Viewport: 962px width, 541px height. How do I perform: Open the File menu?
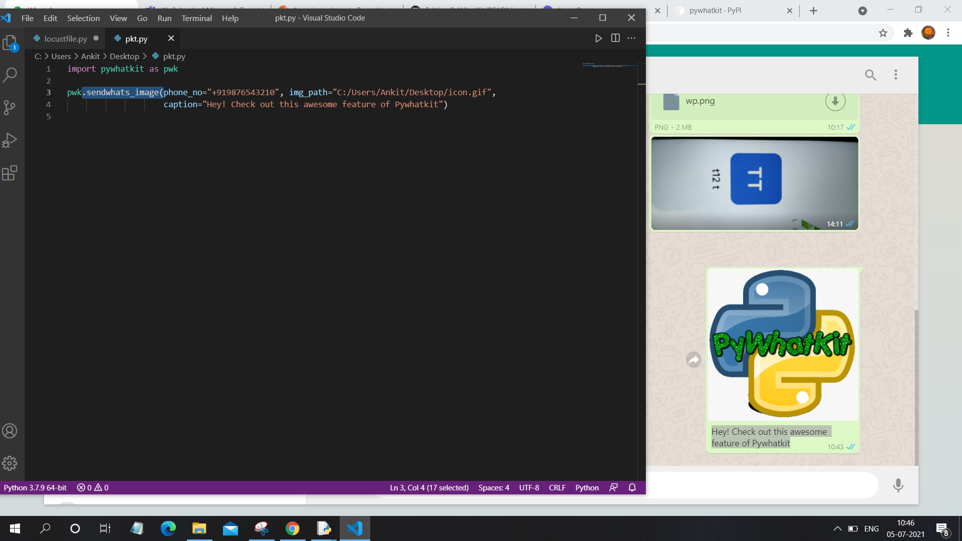point(28,18)
